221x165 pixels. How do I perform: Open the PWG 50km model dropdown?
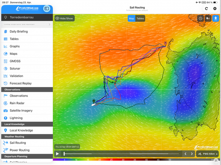(x=207, y=154)
